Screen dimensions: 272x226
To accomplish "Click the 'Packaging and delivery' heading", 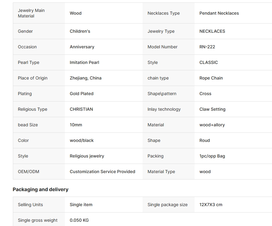I will (x=40, y=190).
